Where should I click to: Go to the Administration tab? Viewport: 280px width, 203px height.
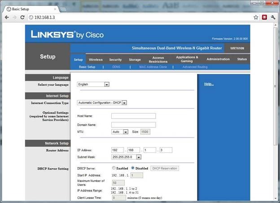(218, 59)
